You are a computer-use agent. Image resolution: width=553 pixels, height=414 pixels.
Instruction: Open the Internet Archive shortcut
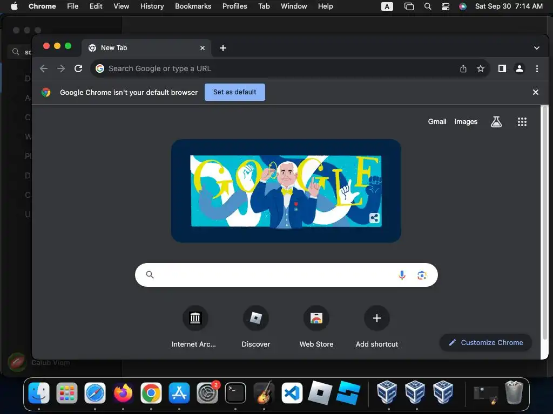tap(195, 318)
